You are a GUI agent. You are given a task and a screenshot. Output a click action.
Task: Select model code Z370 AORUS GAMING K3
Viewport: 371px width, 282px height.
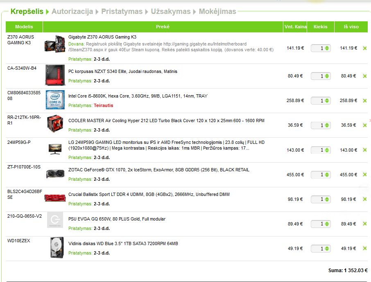click(20, 40)
